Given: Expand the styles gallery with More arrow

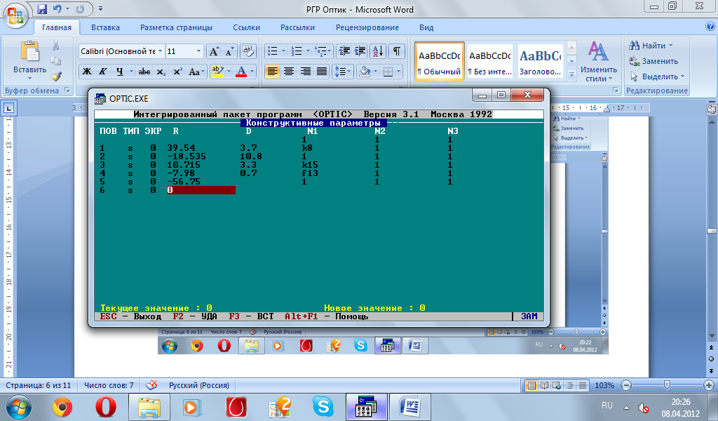Looking at the screenshot, I should pyautogui.click(x=571, y=74).
